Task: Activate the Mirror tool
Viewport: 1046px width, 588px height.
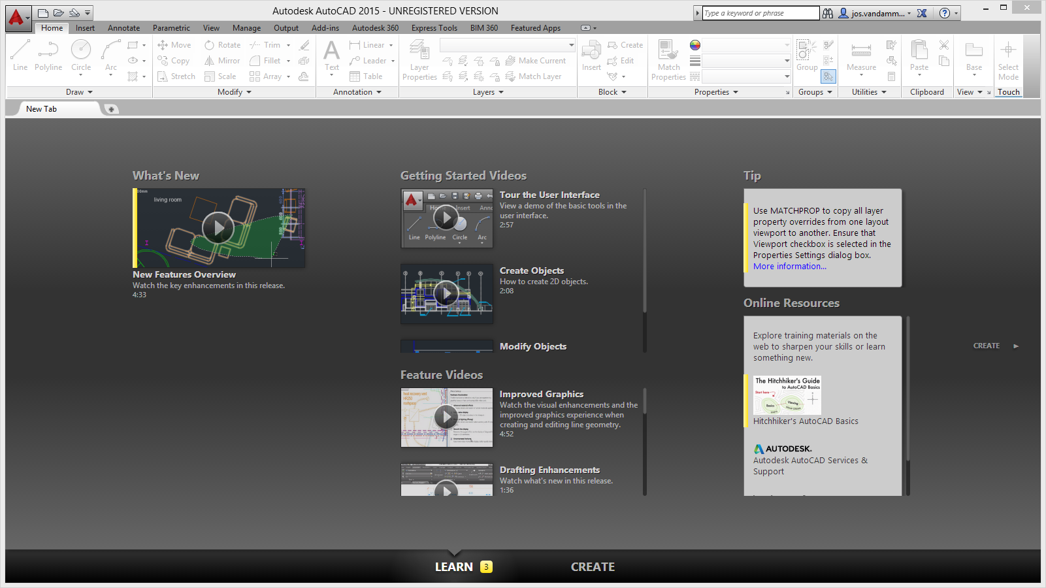Action: click(x=222, y=61)
